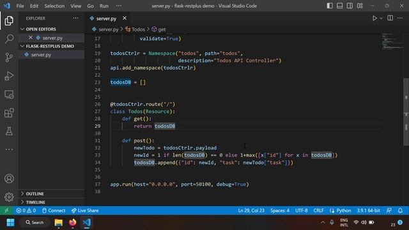Open the Extensions view icon

(9, 113)
